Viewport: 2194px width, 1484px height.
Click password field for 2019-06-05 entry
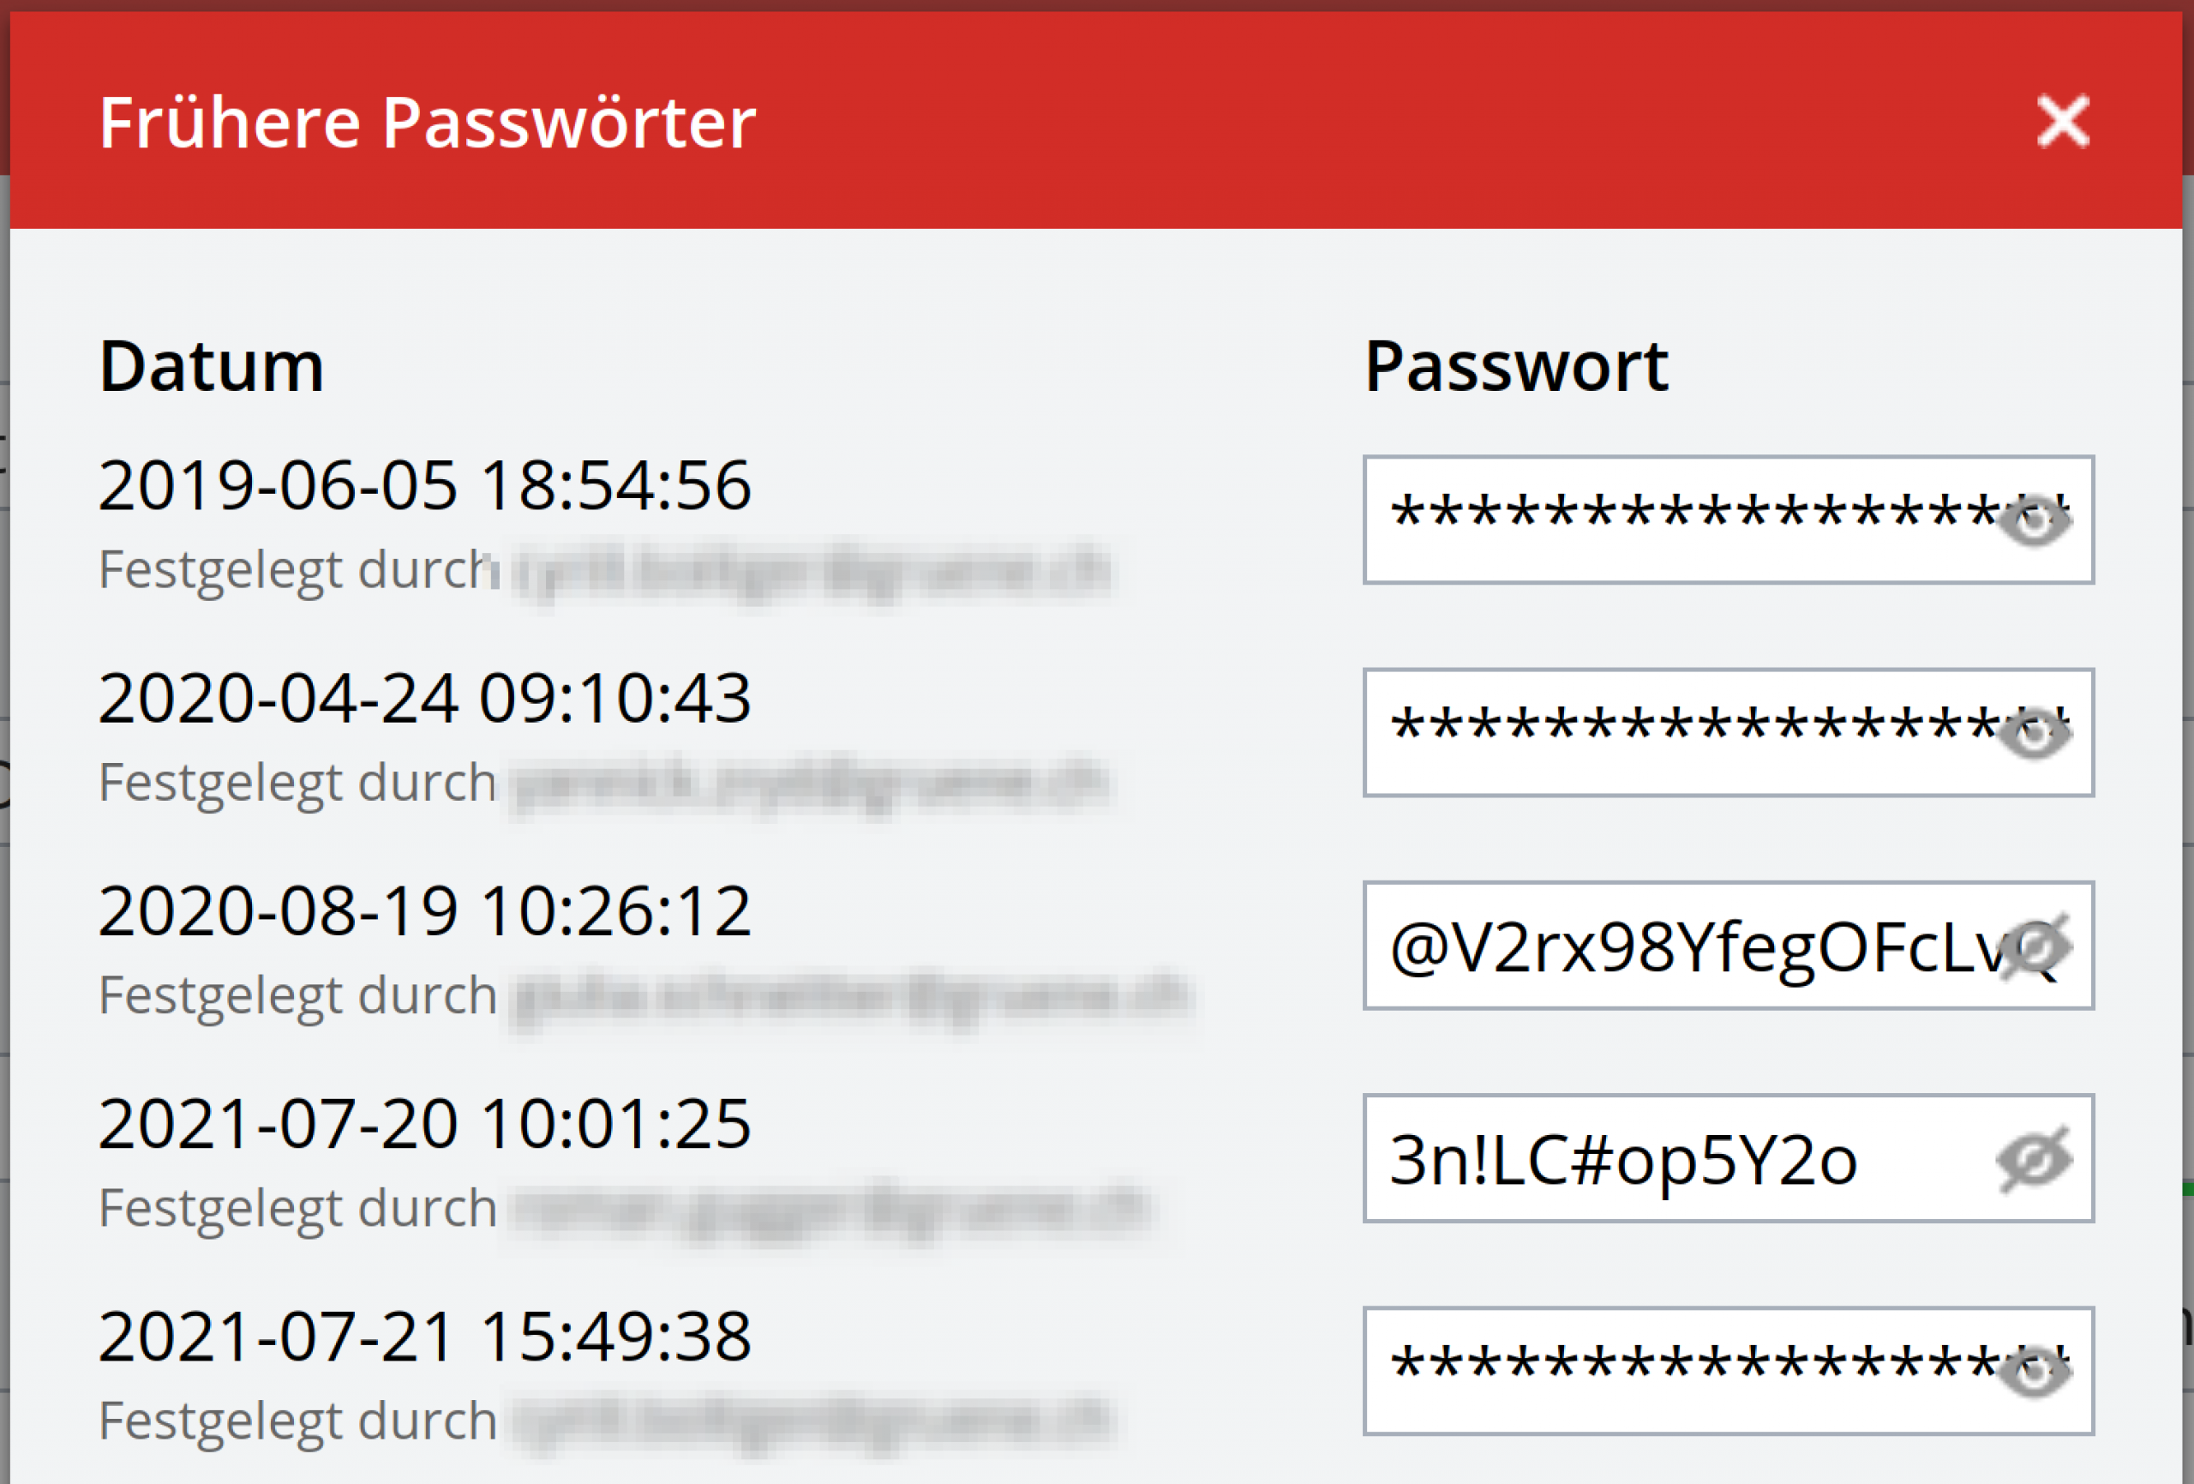click(1729, 520)
